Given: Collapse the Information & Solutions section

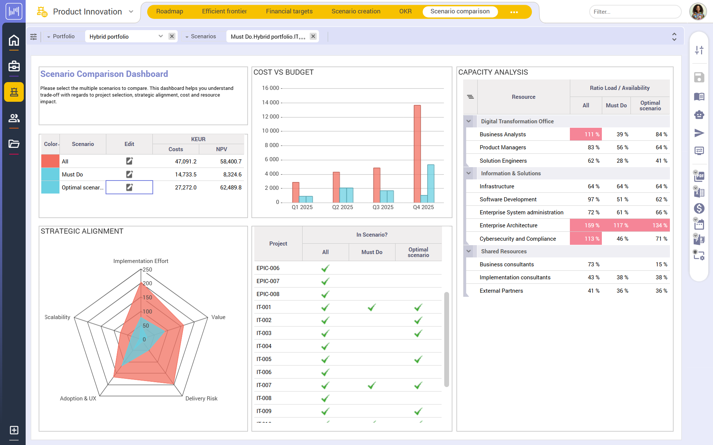Looking at the screenshot, I should coord(470,173).
